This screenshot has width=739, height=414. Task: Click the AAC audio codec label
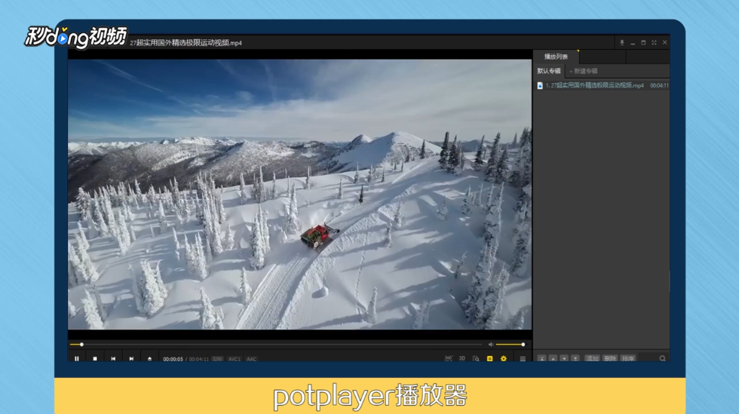tap(252, 359)
